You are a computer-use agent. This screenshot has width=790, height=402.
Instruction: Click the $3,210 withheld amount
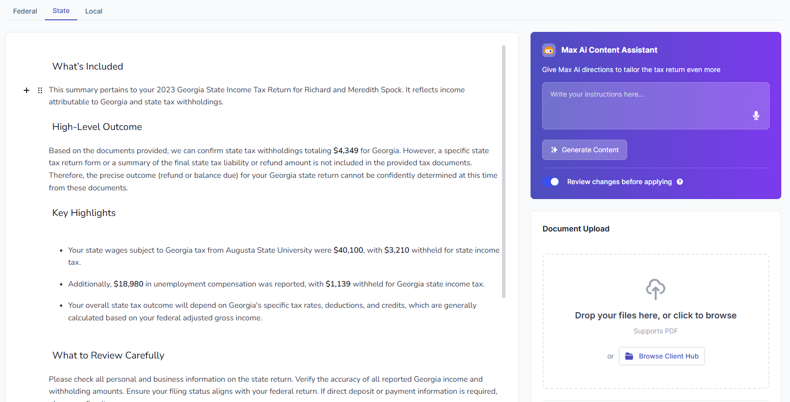tap(397, 250)
